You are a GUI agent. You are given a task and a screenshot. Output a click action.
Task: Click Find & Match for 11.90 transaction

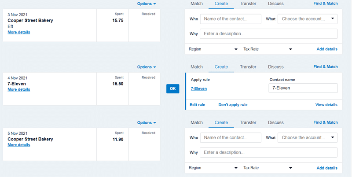coord(326,122)
